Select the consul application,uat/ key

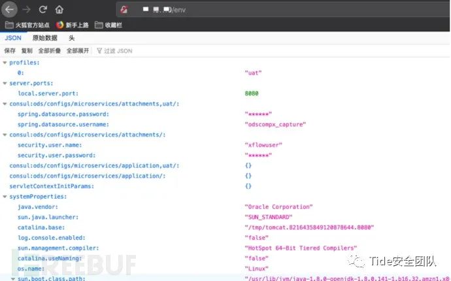[x=94, y=166]
